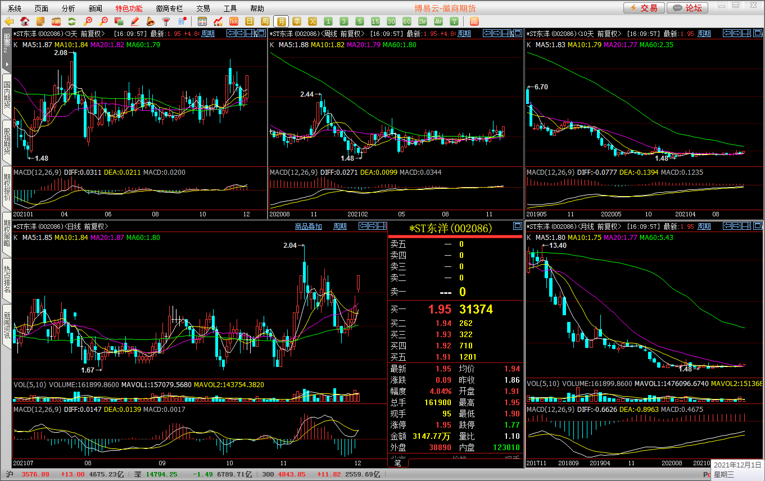765x481 pixels.
Task: Click the back arrow toolbar icon
Action: coord(8,21)
